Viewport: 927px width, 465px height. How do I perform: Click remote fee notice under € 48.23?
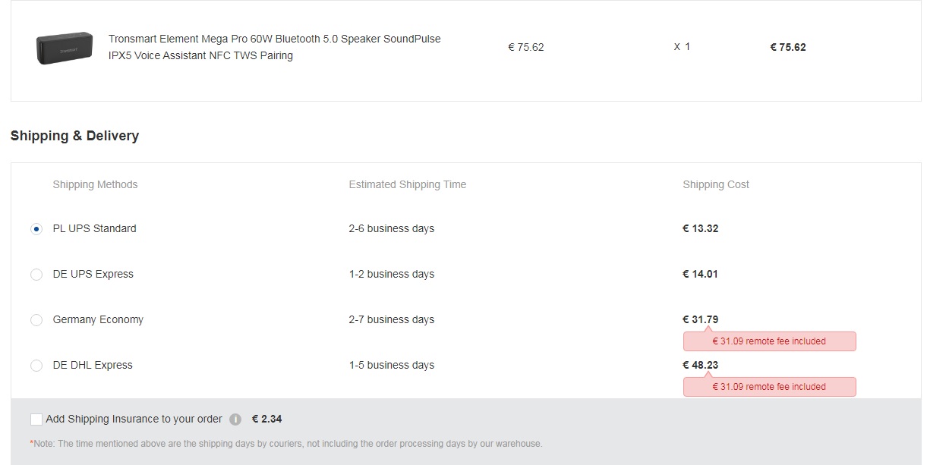click(769, 387)
